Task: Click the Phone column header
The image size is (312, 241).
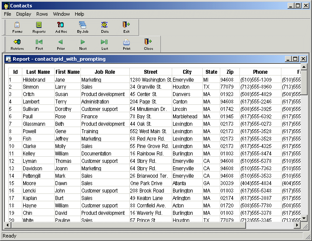Action: [x=260, y=72]
